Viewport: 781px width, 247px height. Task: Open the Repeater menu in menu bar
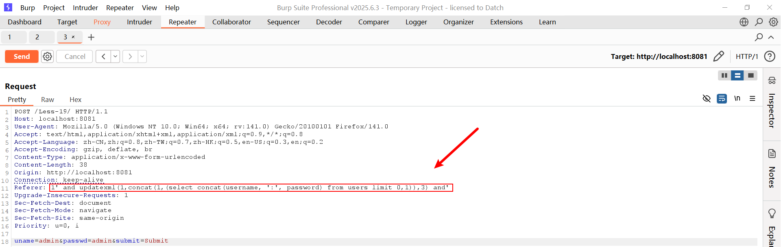pyautogui.click(x=120, y=8)
